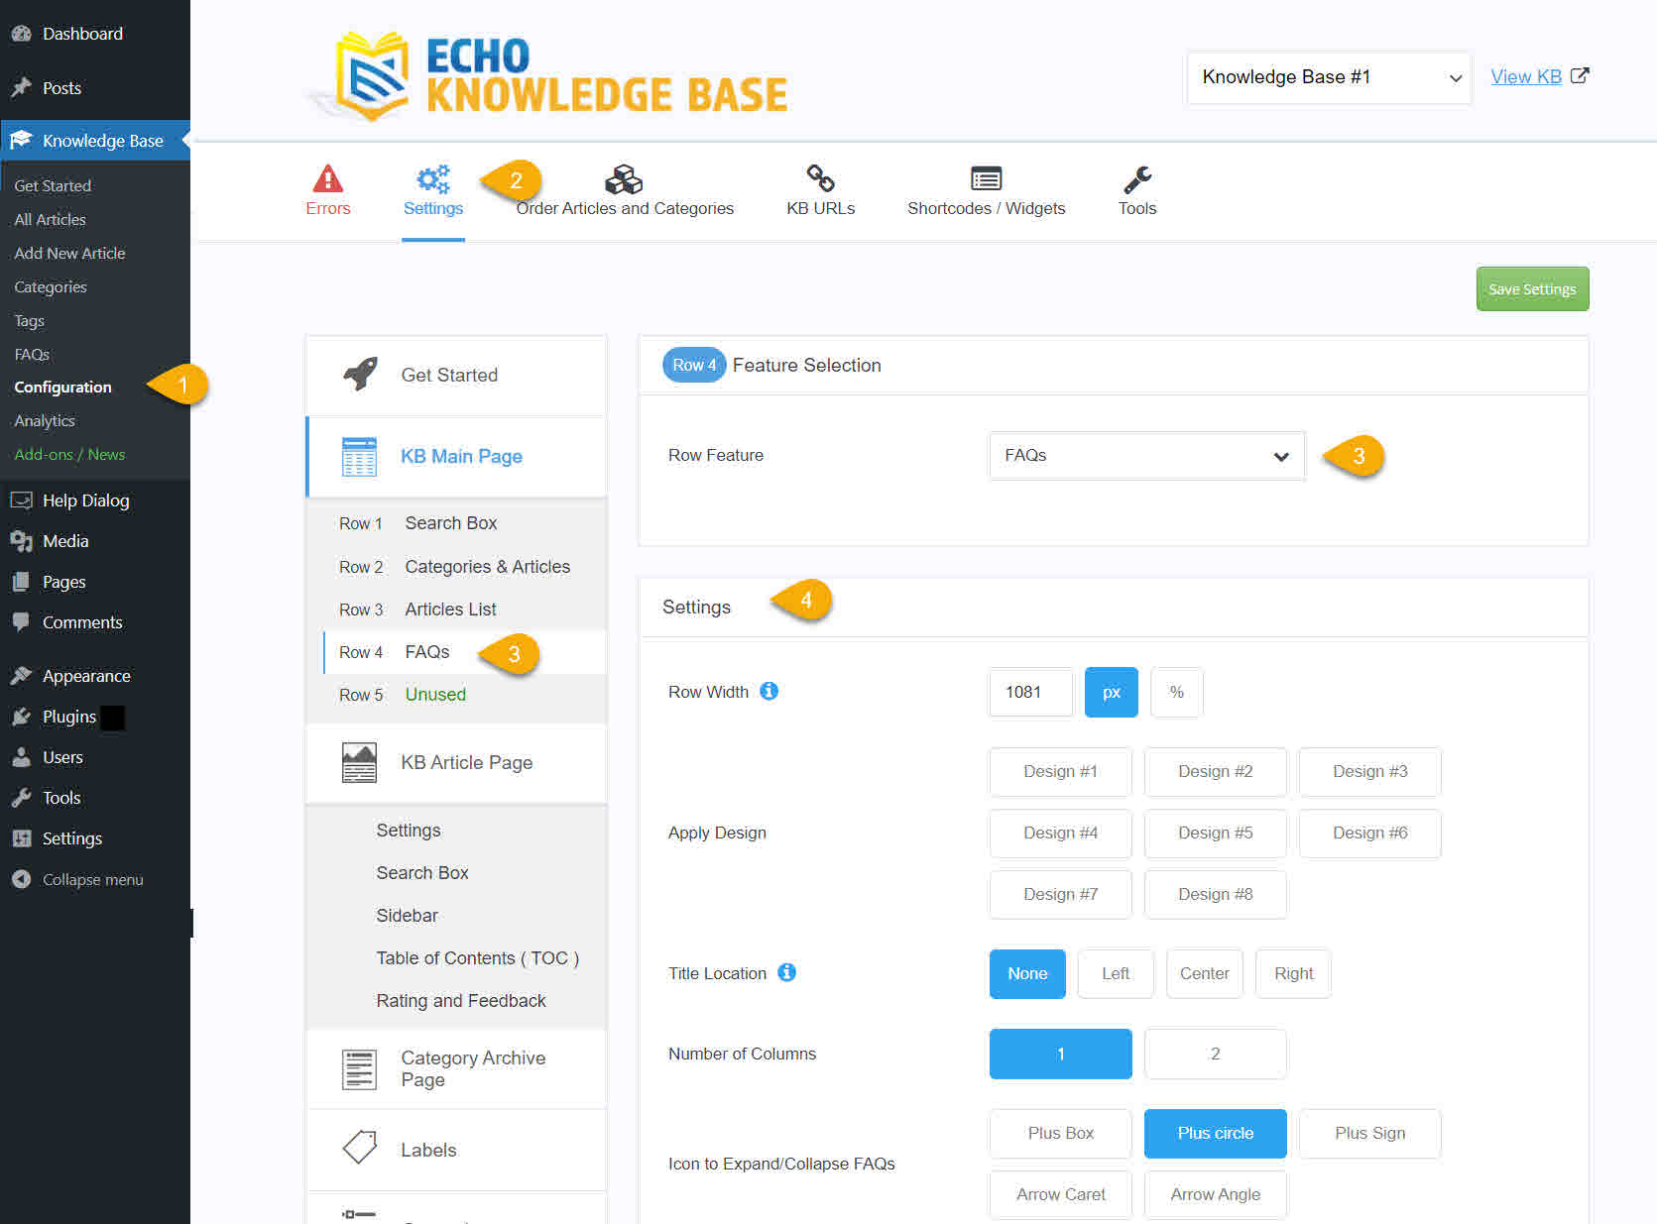Click the KB URLs chain link icon
The width and height of the screenshot is (1657, 1224).
pyautogui.click(x=820, y=178)
